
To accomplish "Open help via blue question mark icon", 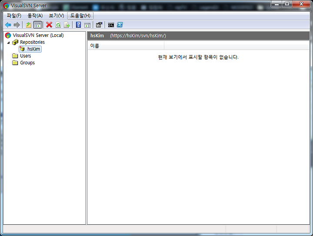I will (78, 25).
